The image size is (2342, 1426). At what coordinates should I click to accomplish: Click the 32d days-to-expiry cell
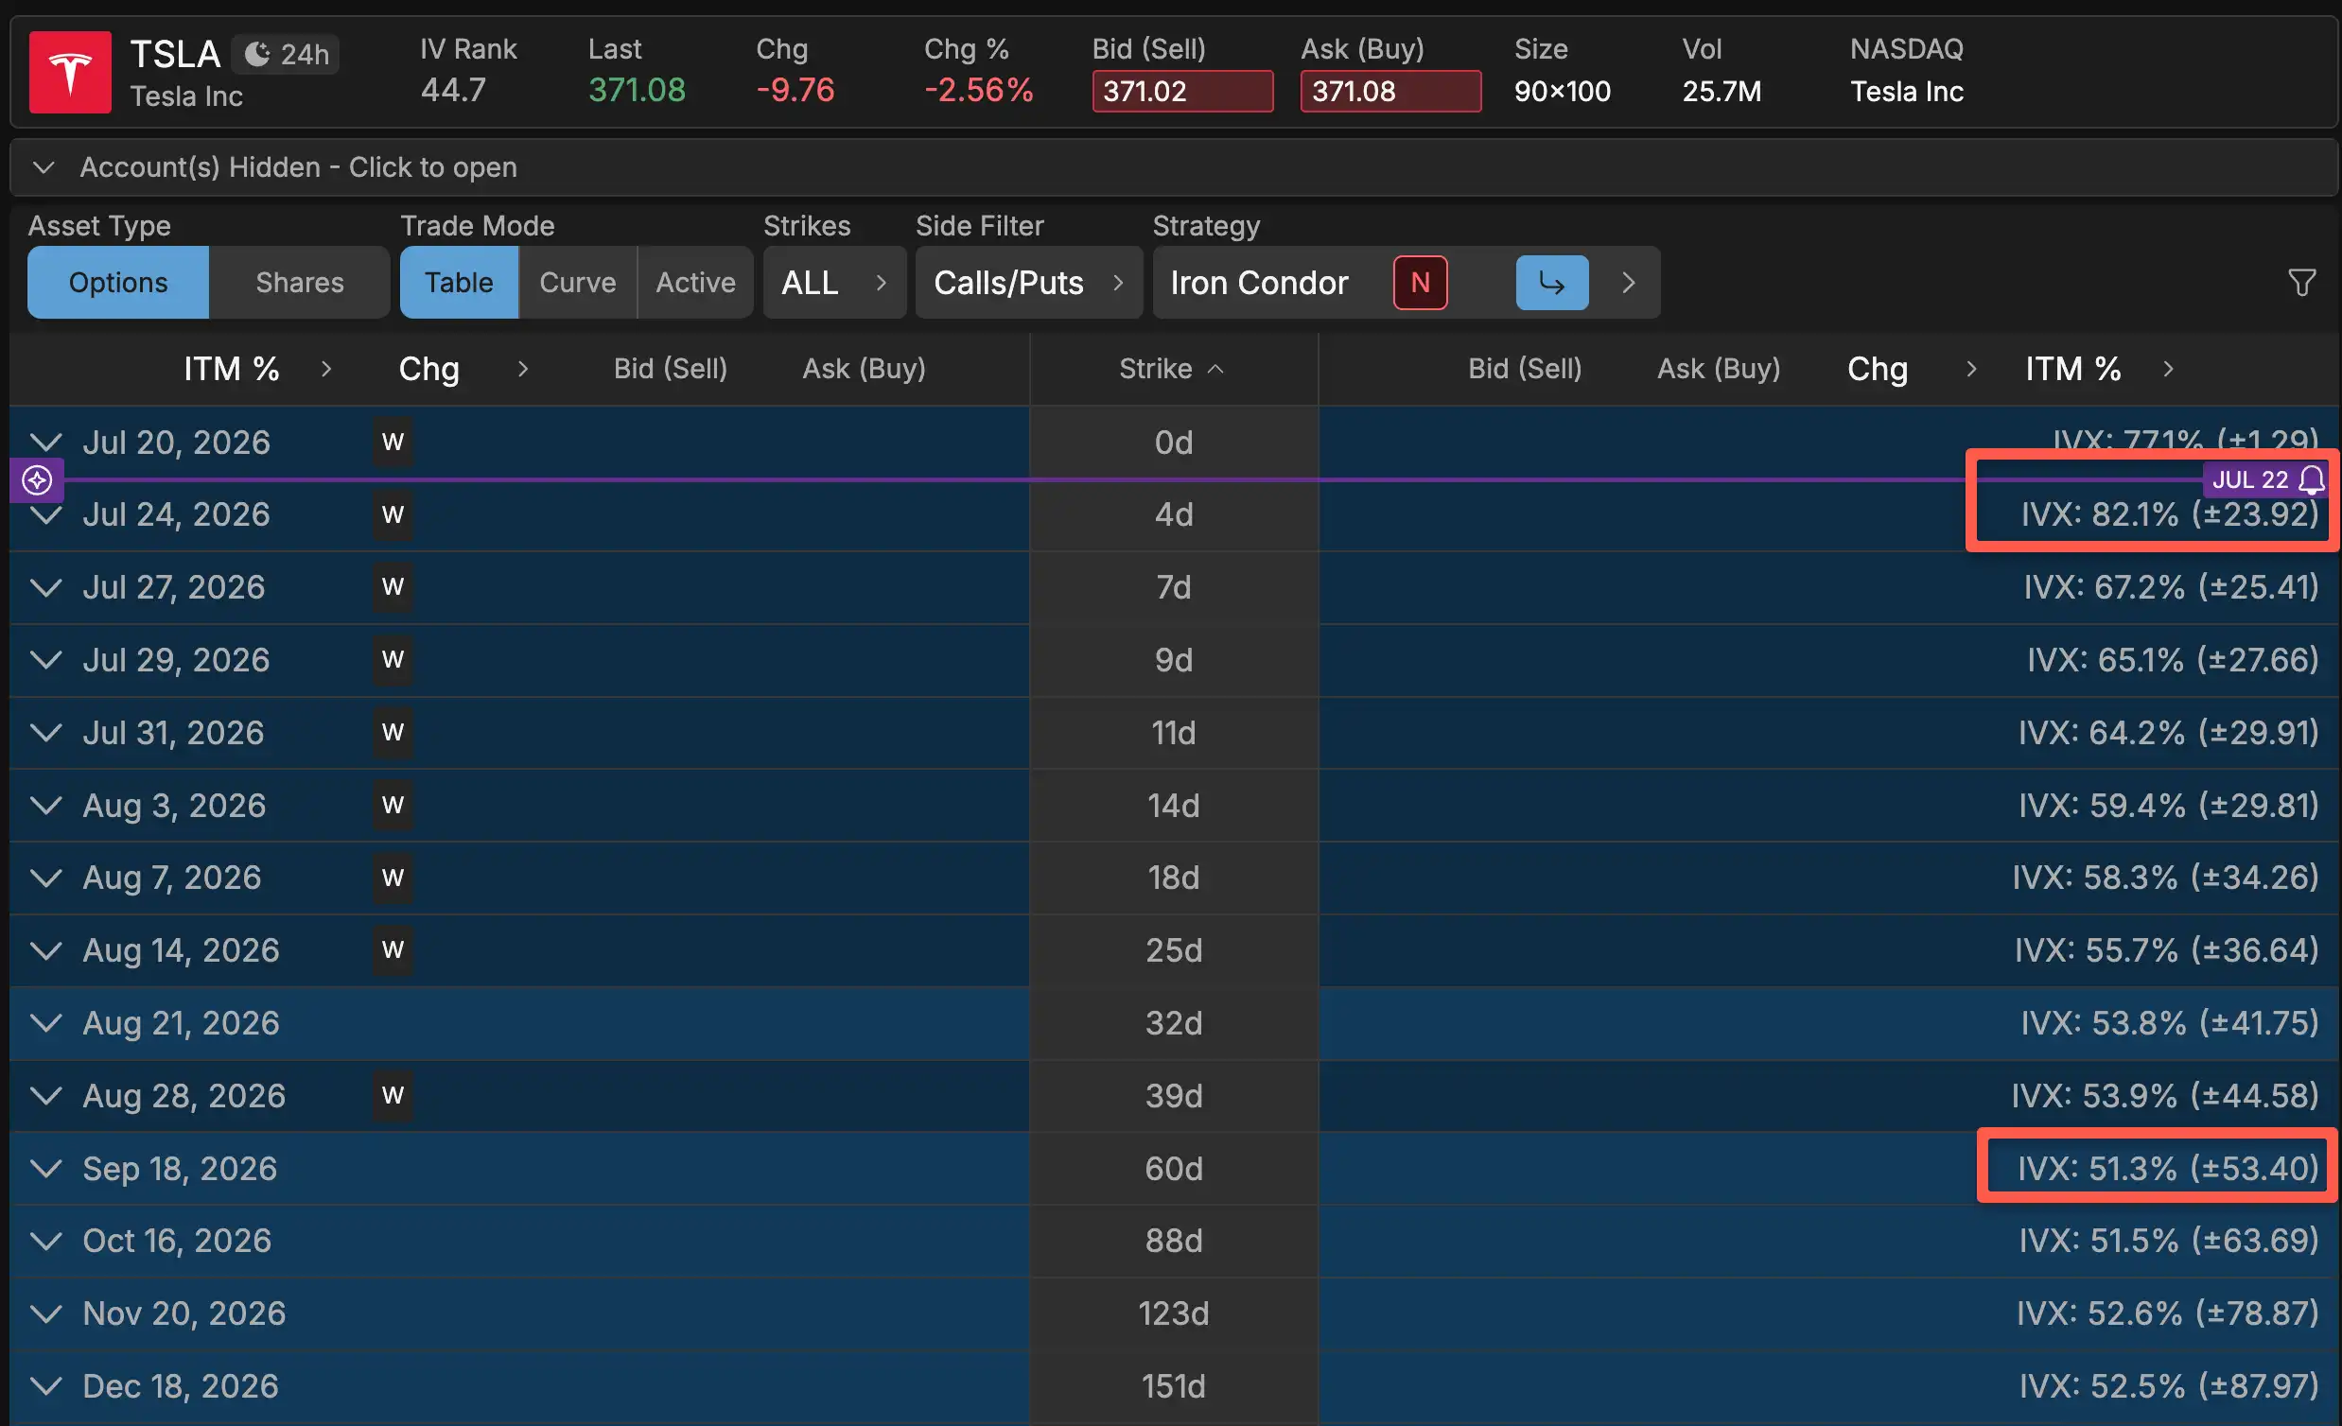pos(1174,1022)
